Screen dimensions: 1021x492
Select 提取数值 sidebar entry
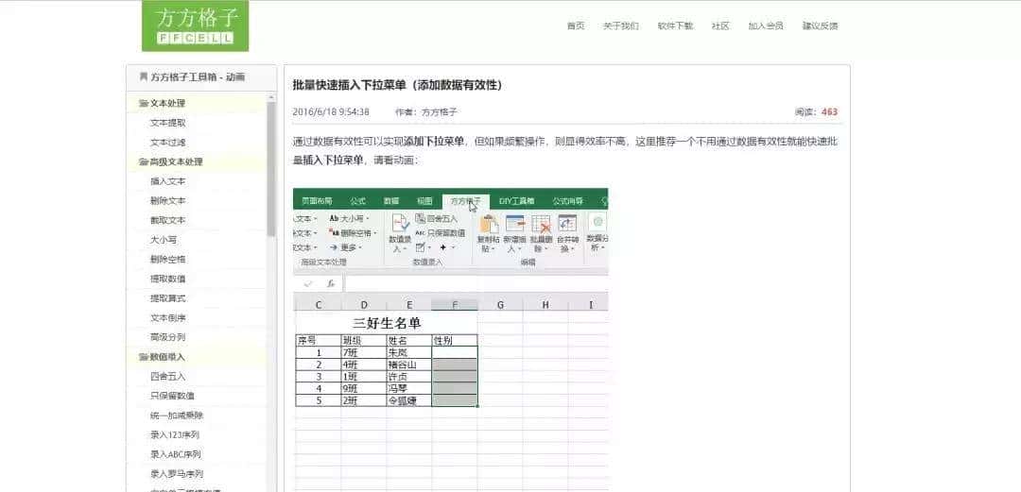[168, 280]
